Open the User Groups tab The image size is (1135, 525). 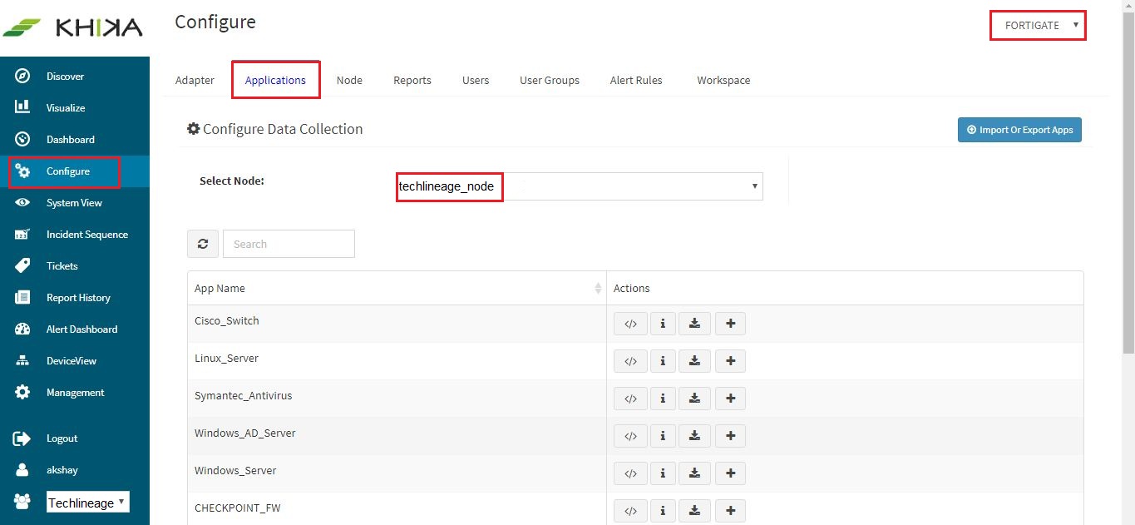point(550,80)
